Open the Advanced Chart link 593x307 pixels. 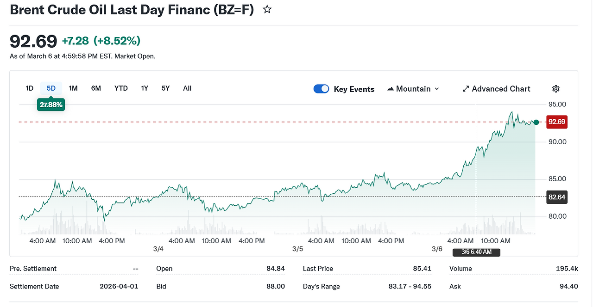pos(501,89)
